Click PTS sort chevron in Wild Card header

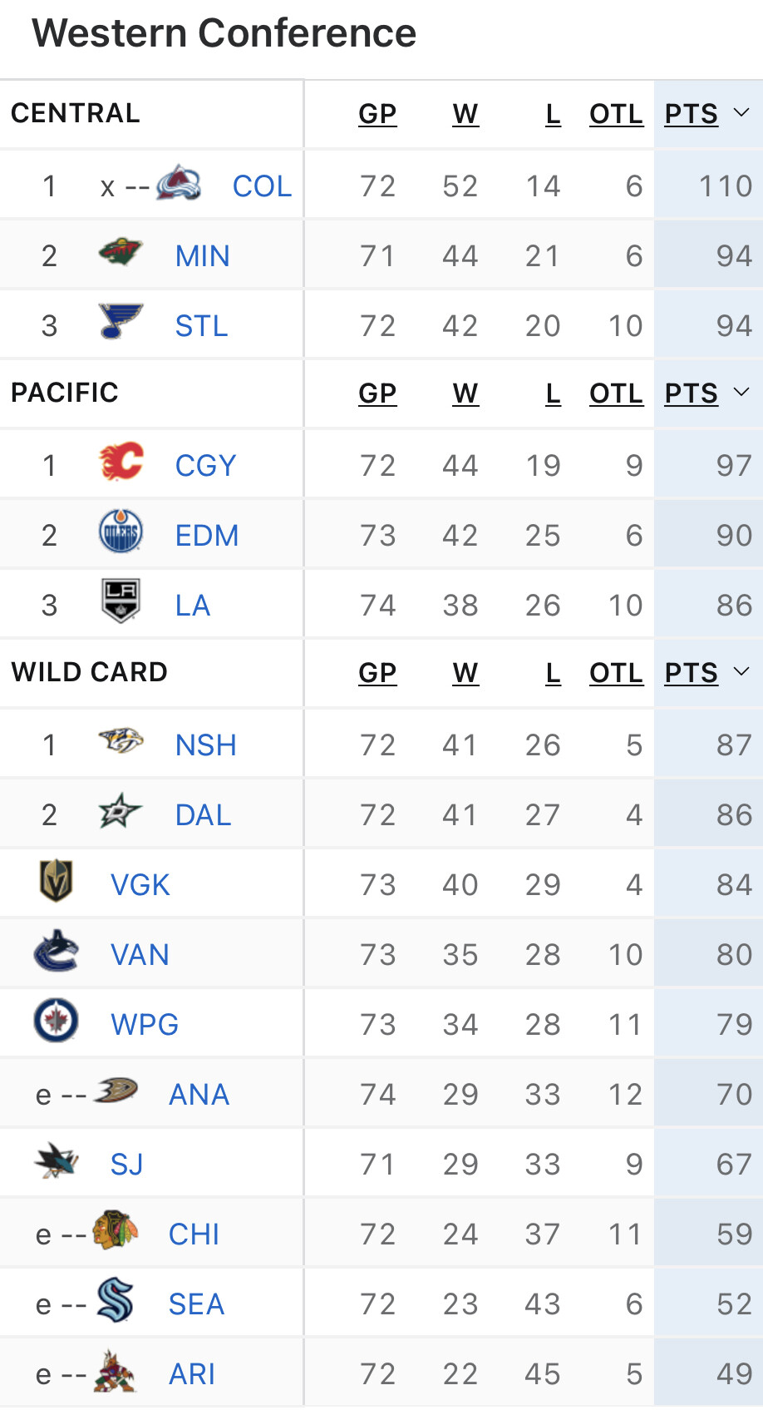[741, 672]
